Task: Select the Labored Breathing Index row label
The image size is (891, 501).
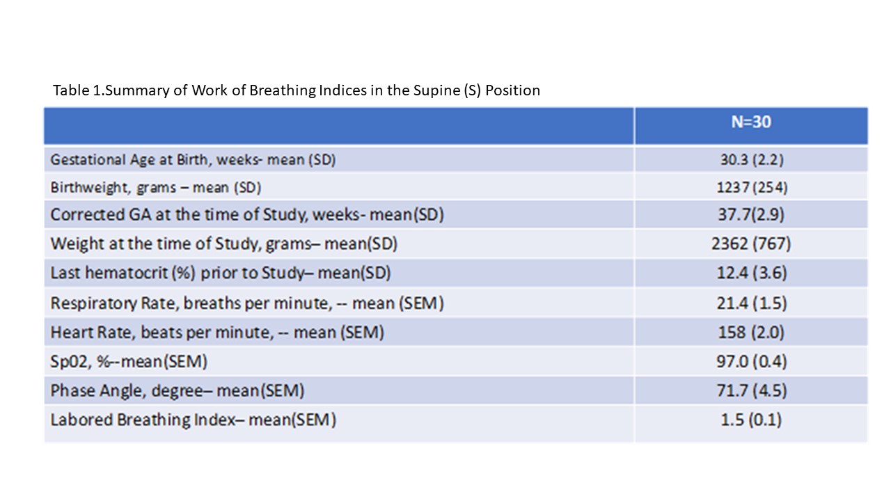Action: (193, 420)
